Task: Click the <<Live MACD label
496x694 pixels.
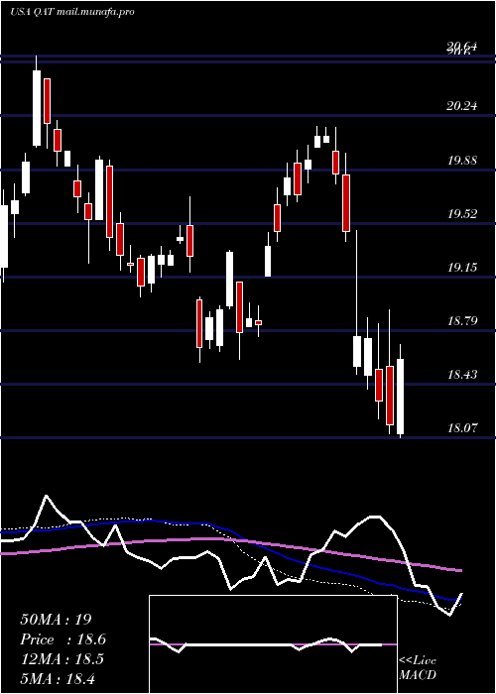Action: [x=418, y=667]
